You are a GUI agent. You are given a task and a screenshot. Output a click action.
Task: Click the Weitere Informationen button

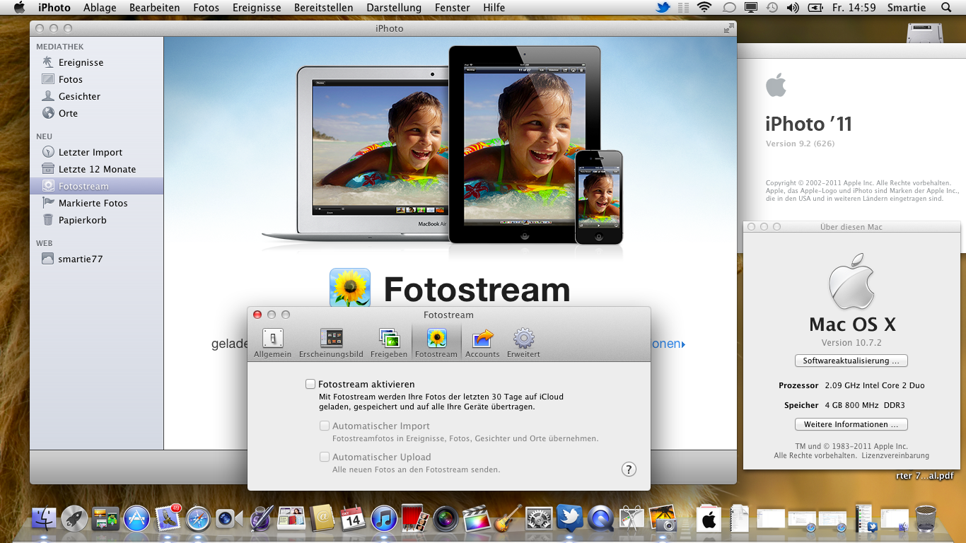coord(851,424)
